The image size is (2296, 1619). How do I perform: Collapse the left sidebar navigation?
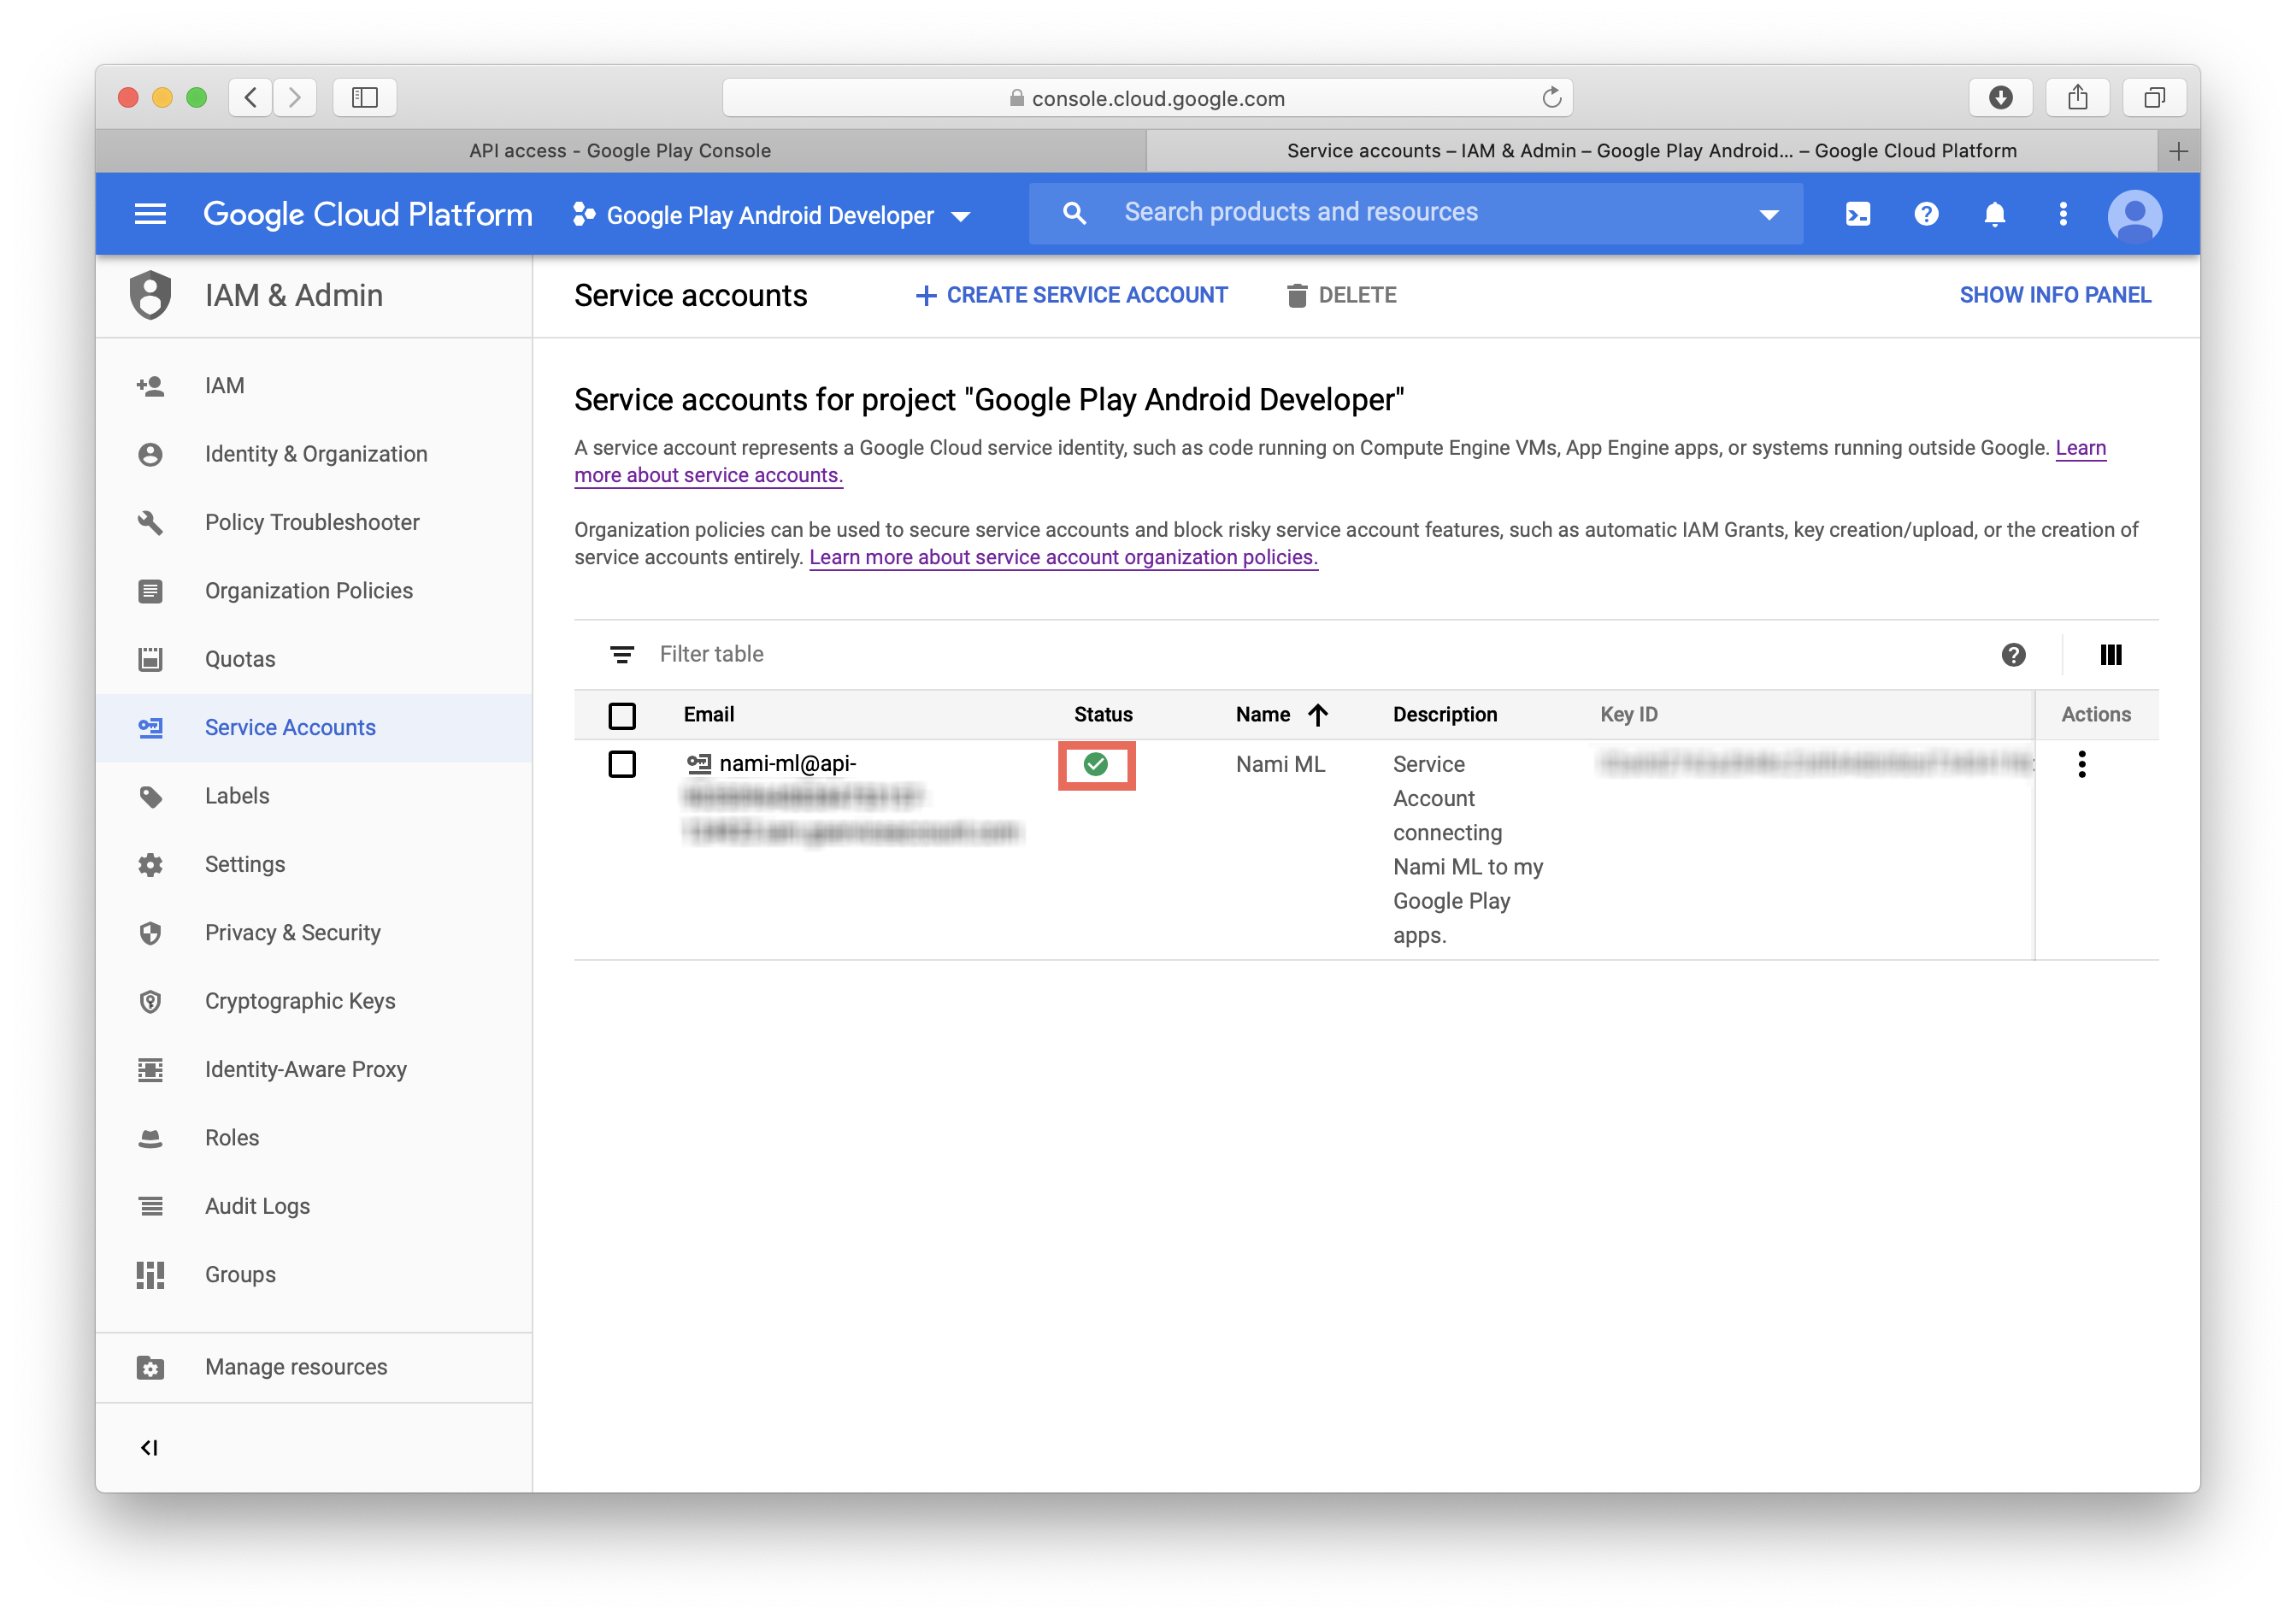pyautogui.click(x=150, y=1447)
